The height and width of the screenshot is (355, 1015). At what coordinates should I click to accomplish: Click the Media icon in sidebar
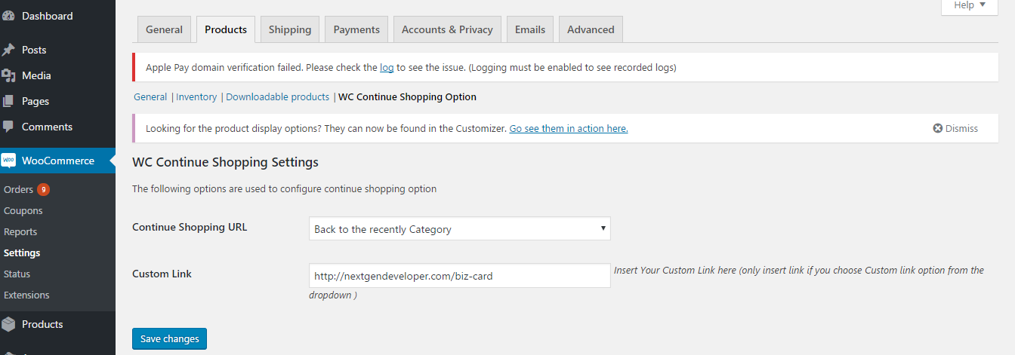pos(8,75)
